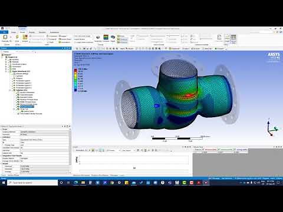Open Windows Start menu
283x212 pixels.
(x=4, y=183)
